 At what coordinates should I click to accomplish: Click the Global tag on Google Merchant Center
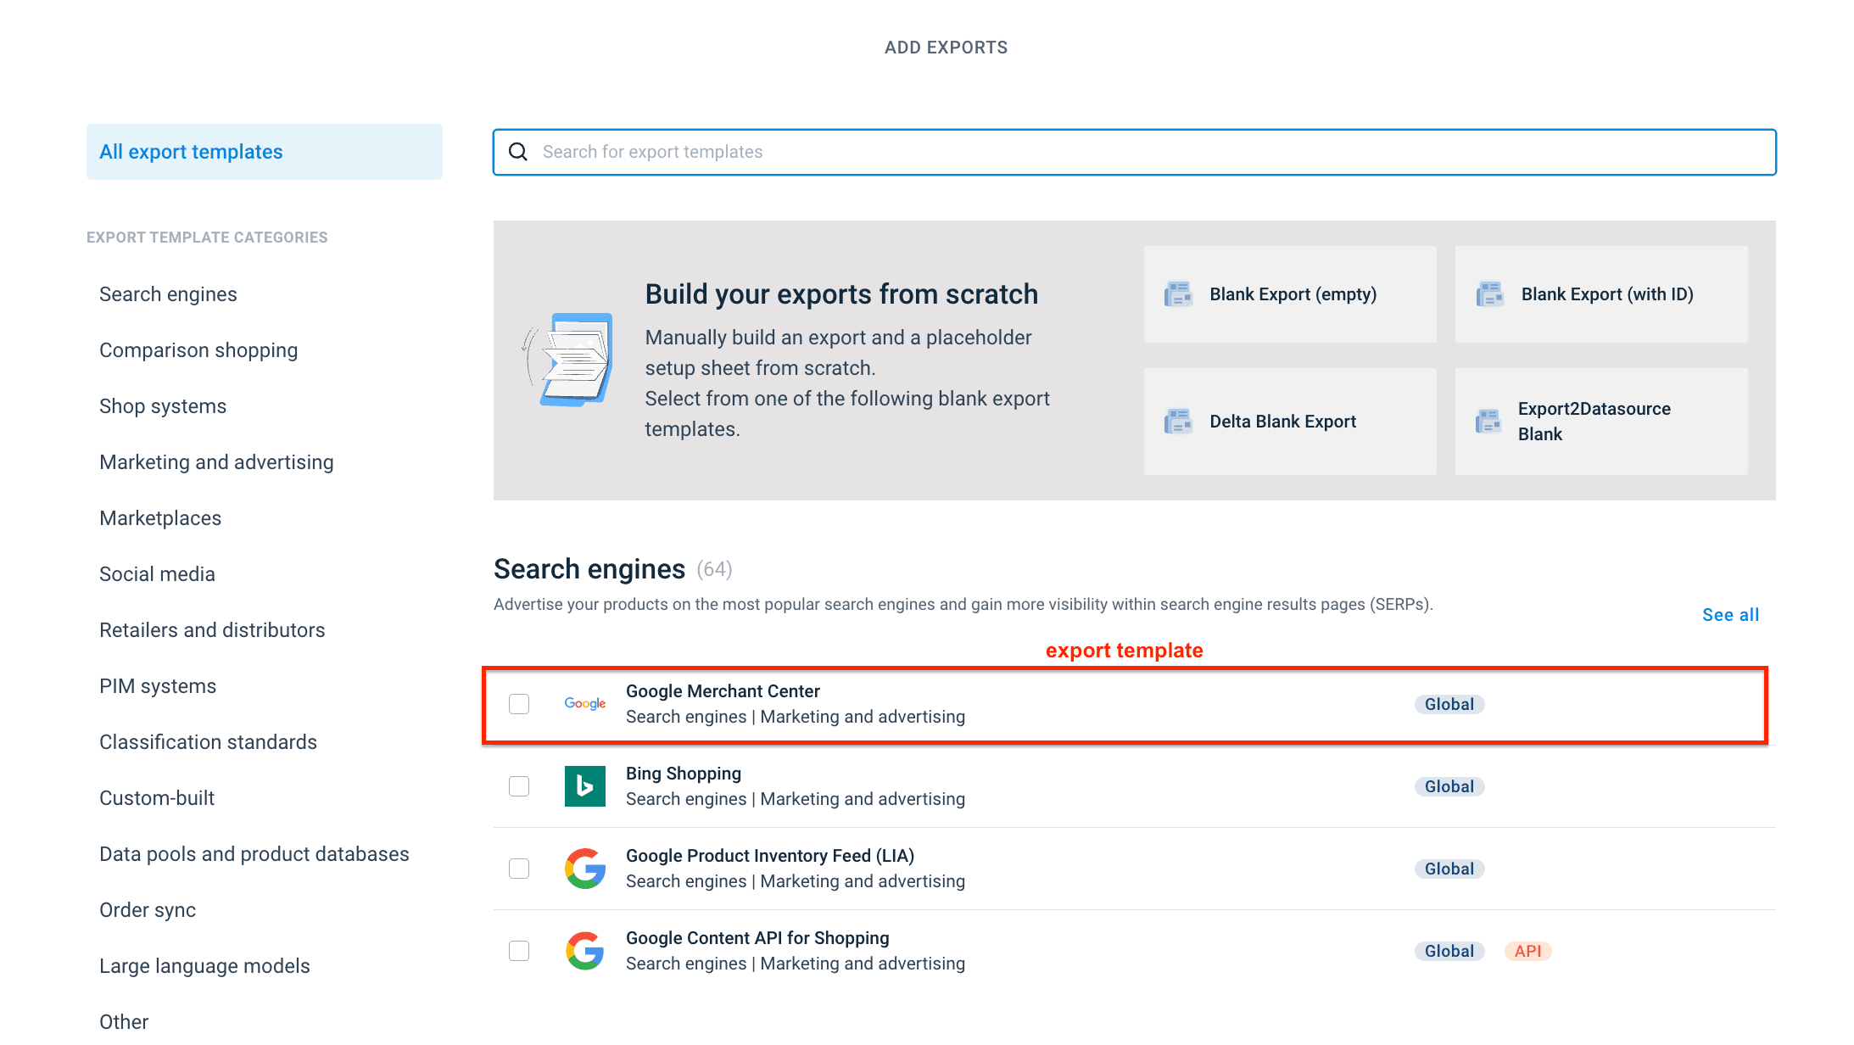1449,704
